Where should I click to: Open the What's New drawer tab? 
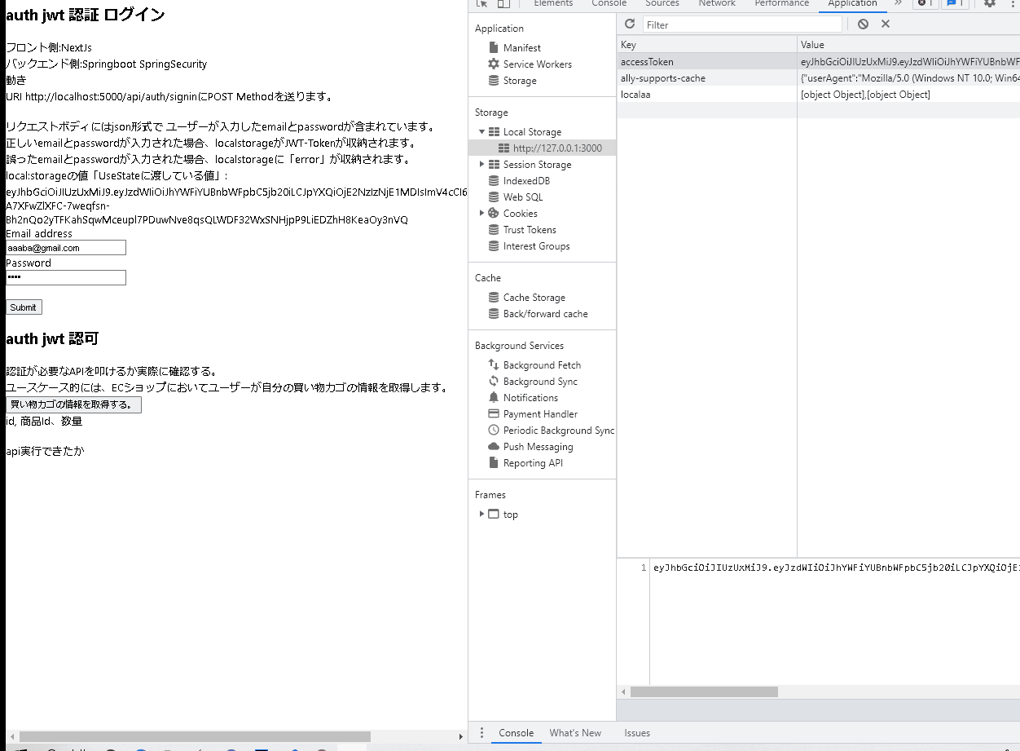574,732
